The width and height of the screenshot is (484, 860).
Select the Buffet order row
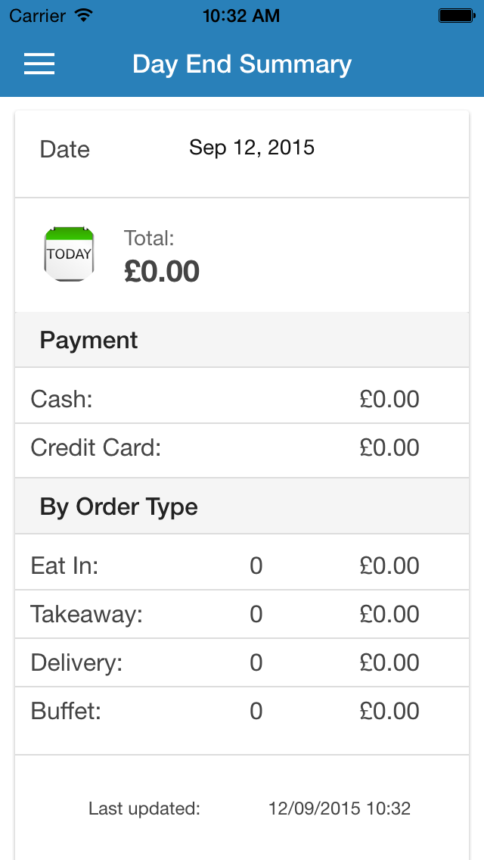point(242,711)
